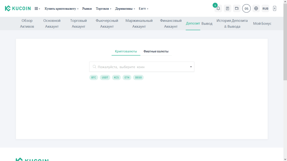Select the Криптовалюты tab
Screen dimensions: 287x161
click(126, 51)
